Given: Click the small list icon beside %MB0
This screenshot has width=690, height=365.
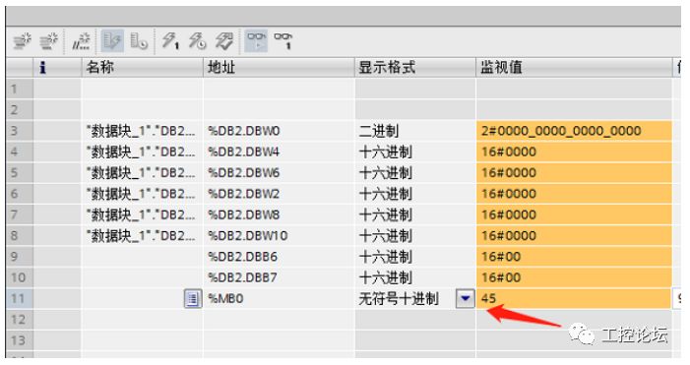Looking at the screenshot, I should click(193, 299).
